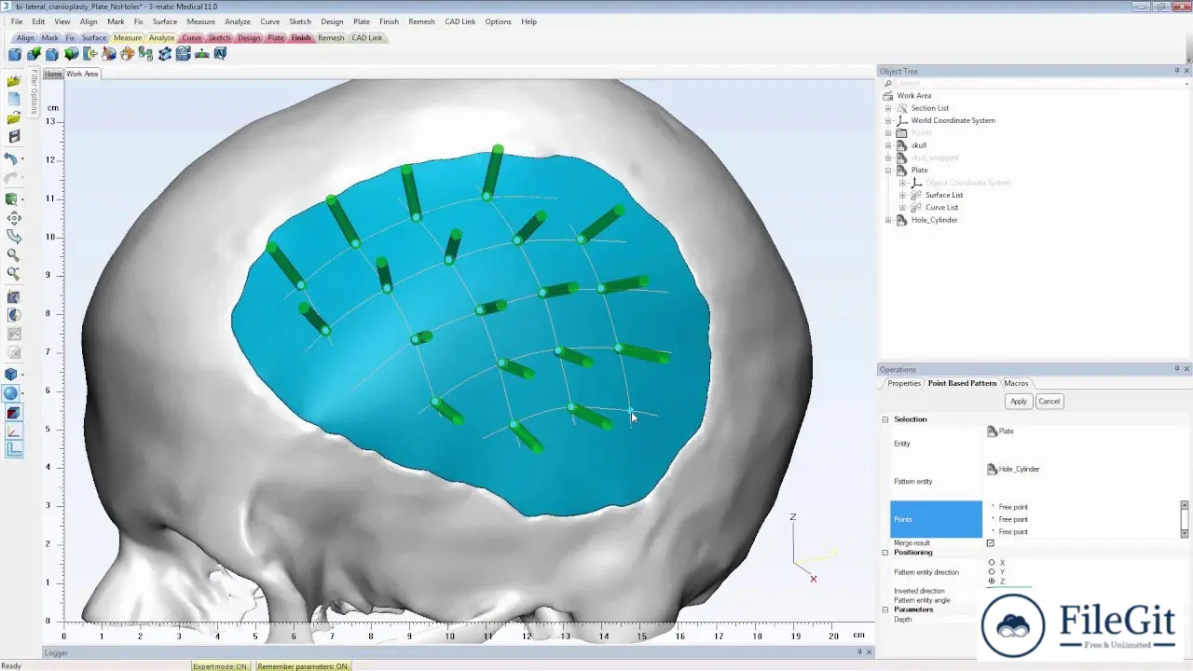Click the cube with letter A icon
1193x671 pixels.
[x=220, y=54]
